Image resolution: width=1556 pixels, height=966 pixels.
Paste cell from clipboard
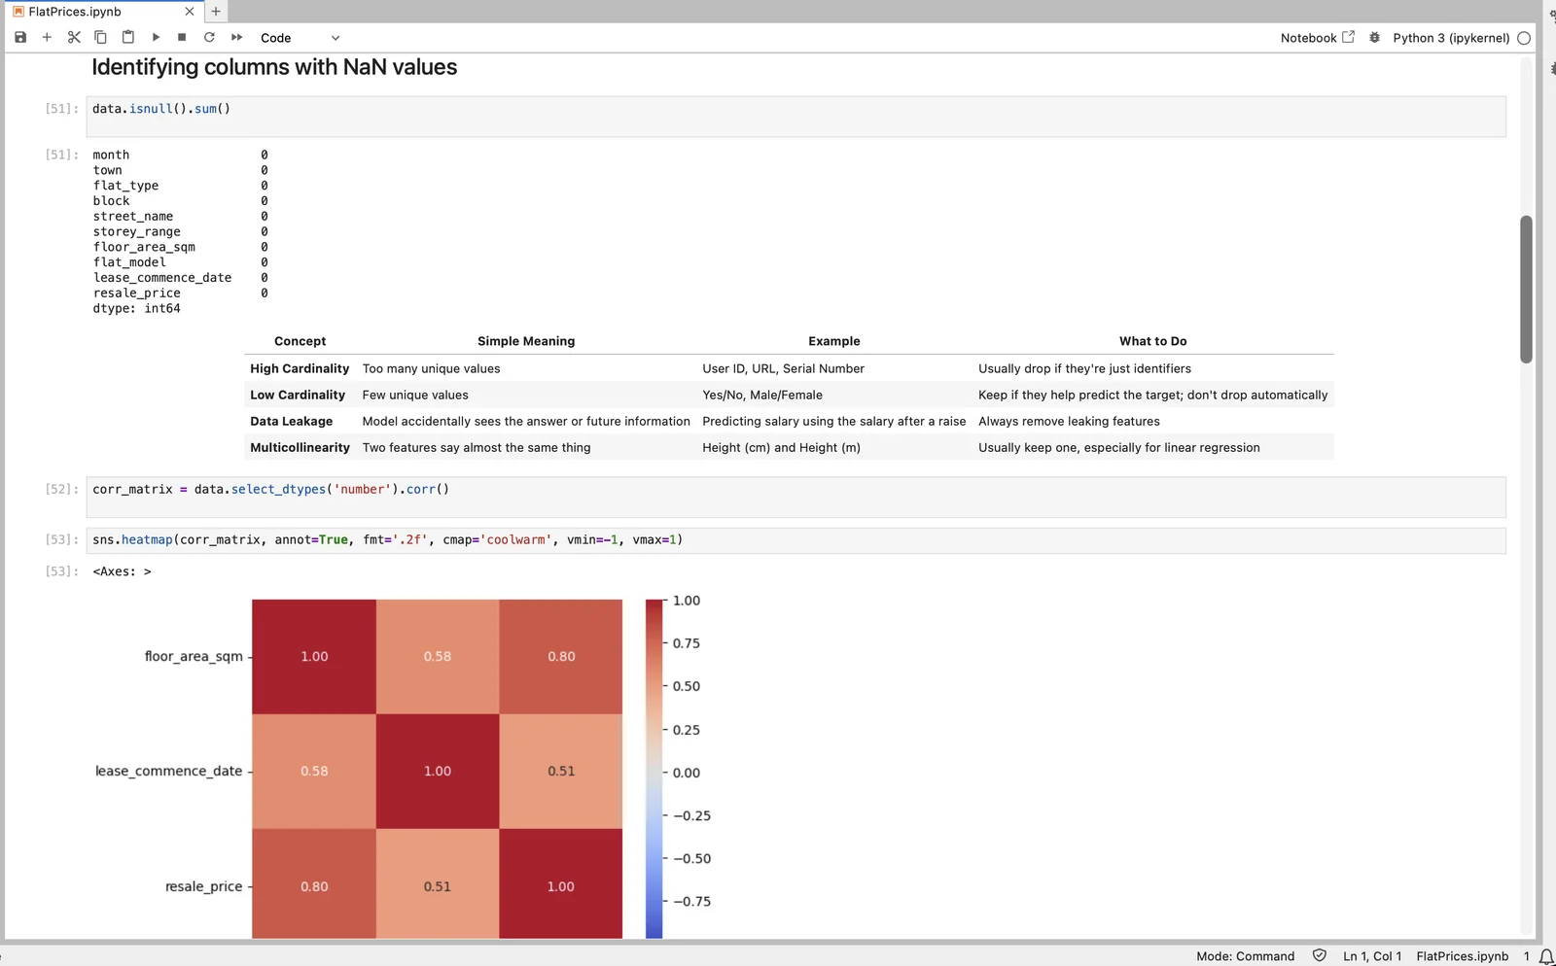pos(127,38)
